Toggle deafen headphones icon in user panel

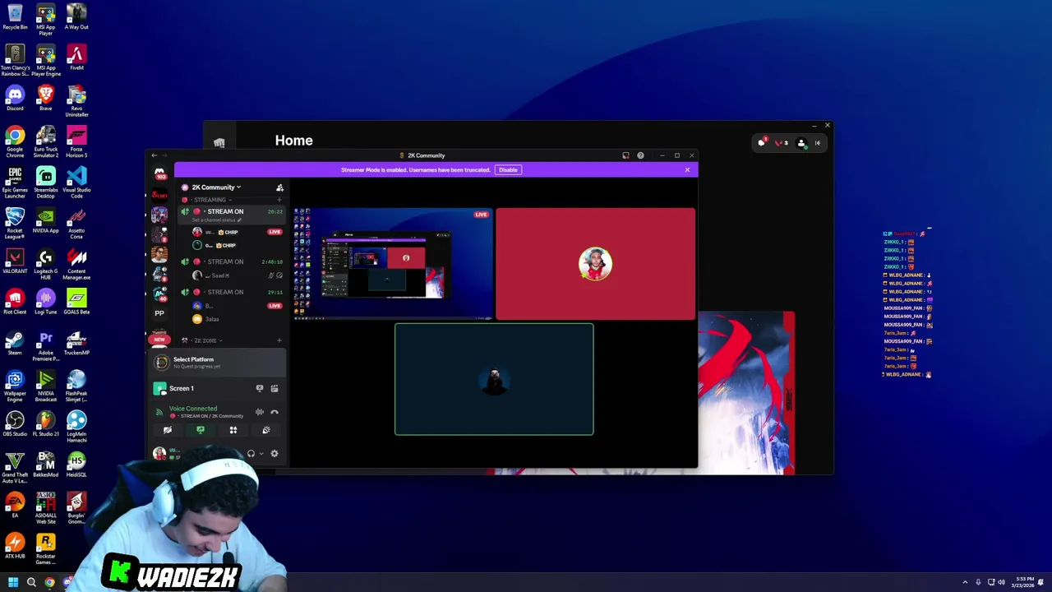click(251, 454)
